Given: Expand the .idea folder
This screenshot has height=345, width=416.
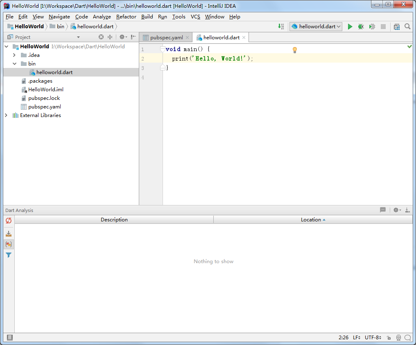Looking at the screenshot, I should 14,55.
